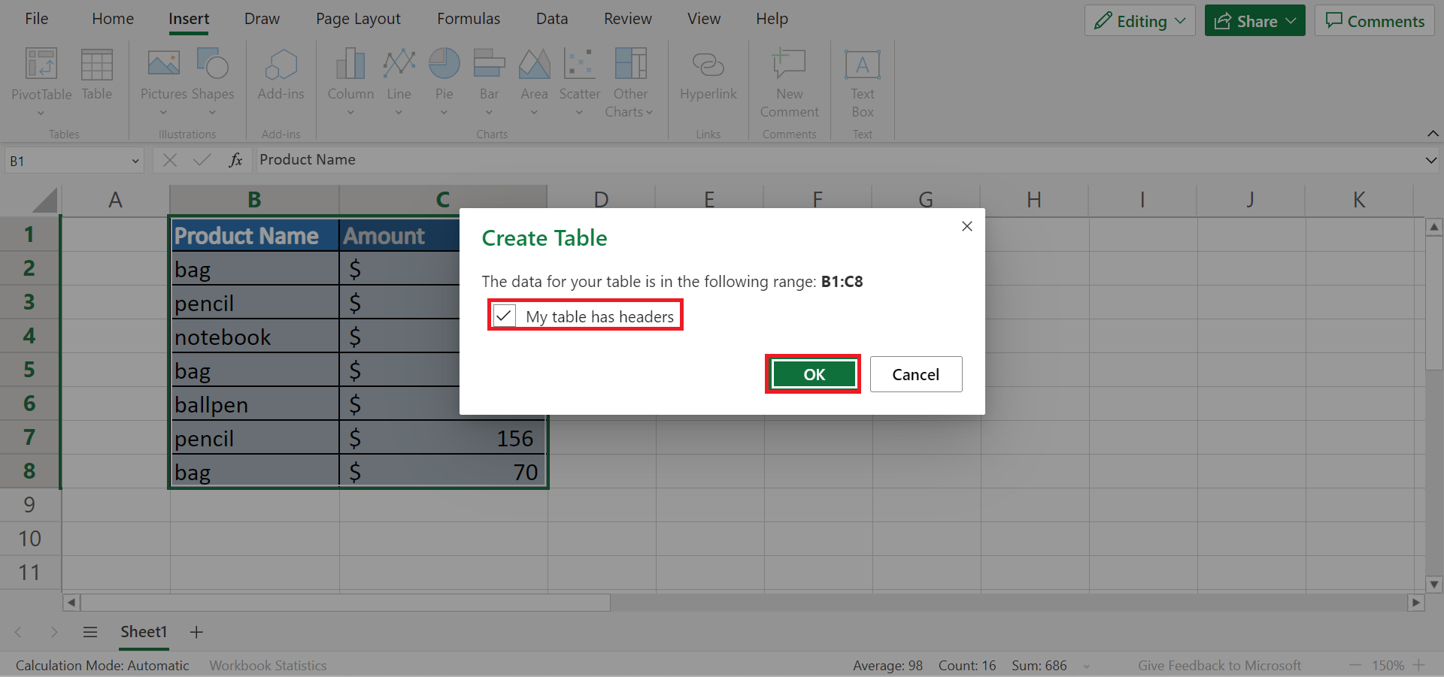Uncheck My table has headers checkbox
This screenshot has width=1444, height=677.
point(504,316)
